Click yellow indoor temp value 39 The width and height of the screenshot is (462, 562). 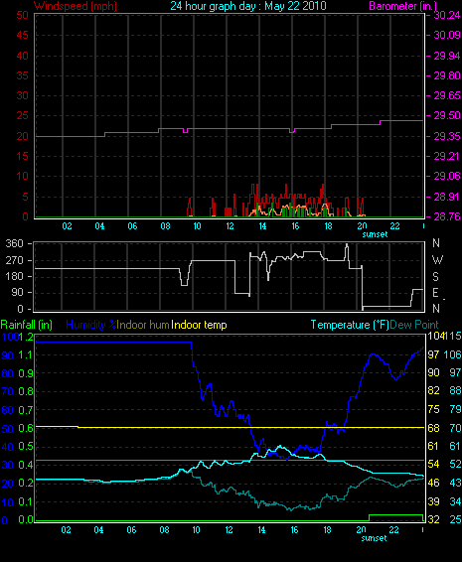tap(433, 501)
